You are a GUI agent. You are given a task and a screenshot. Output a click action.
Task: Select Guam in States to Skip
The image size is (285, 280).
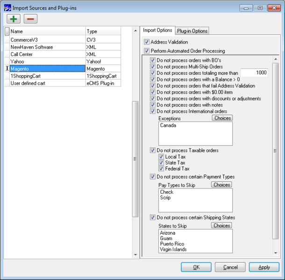click(x=166, y=238)
